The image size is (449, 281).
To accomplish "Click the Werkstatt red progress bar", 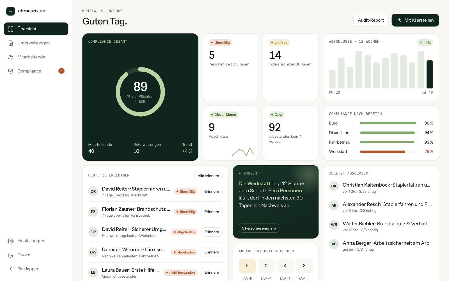I will click(x=389, y=151).
